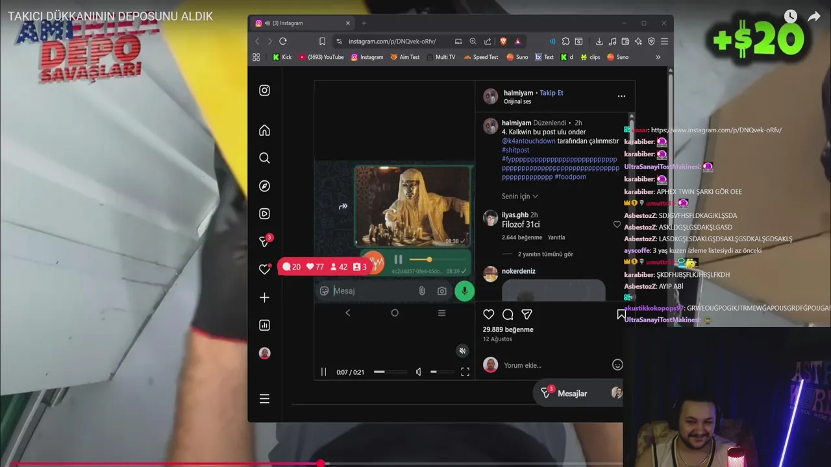
Task: Click the Instagram logo in sidebar
Action: tap(264, 90)
